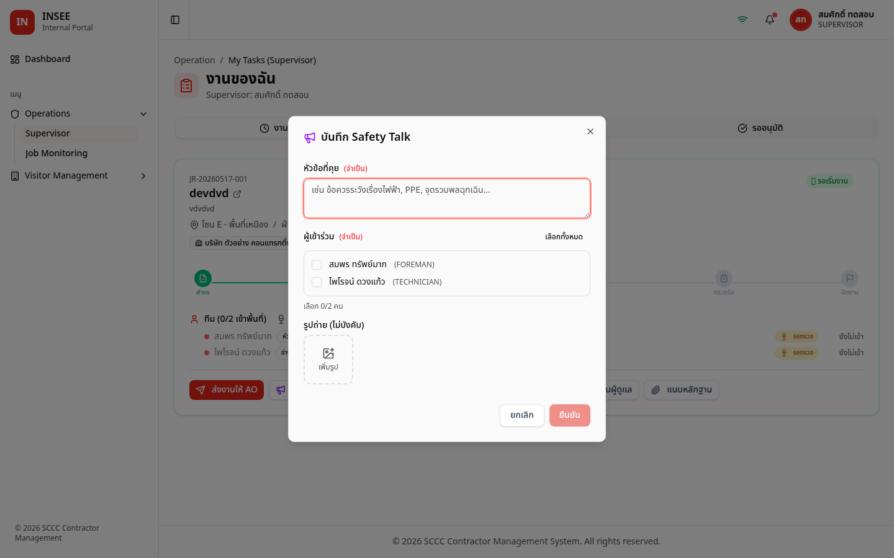Check the ไพโรจน์ ดวงแก้ว TECHNICIAN checkbox
The image size is (894, 558).
(x=317, y=282)
